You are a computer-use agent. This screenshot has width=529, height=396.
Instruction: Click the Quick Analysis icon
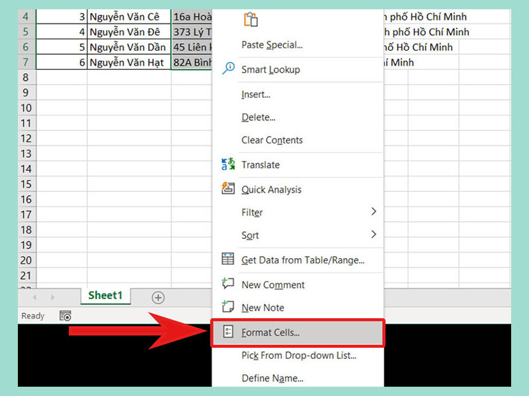(228, 189)
